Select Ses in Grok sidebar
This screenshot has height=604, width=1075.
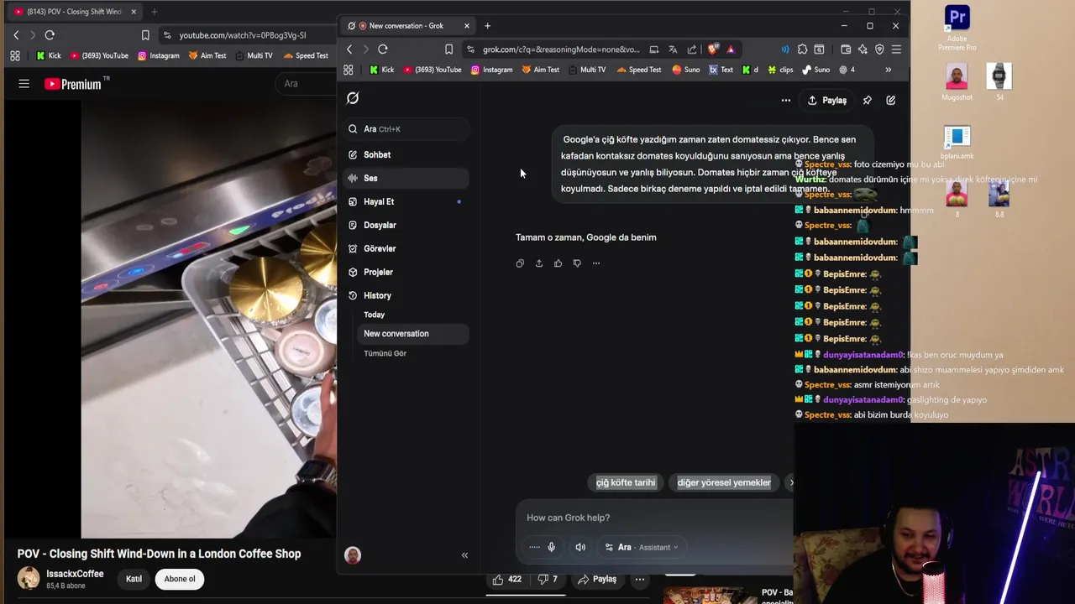[406, 178]
